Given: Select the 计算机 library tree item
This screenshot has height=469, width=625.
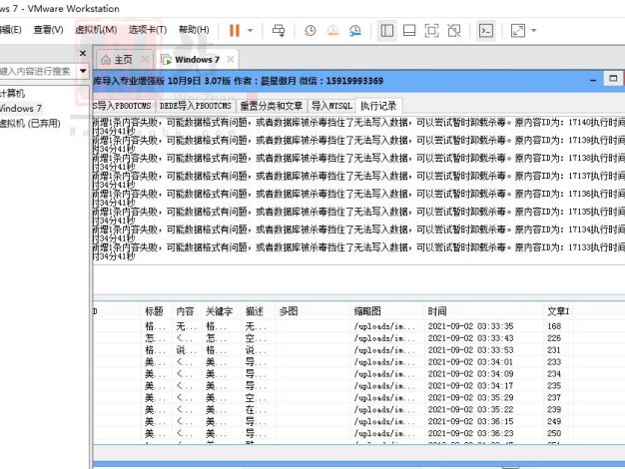Looking at the screenshot, I should [x=12, y=94].
